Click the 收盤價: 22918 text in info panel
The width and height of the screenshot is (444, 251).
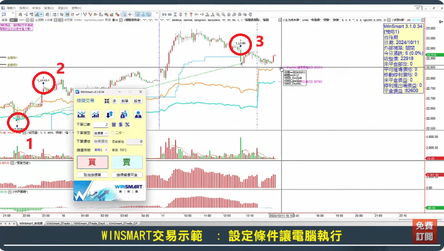click(x=399, y=59)
